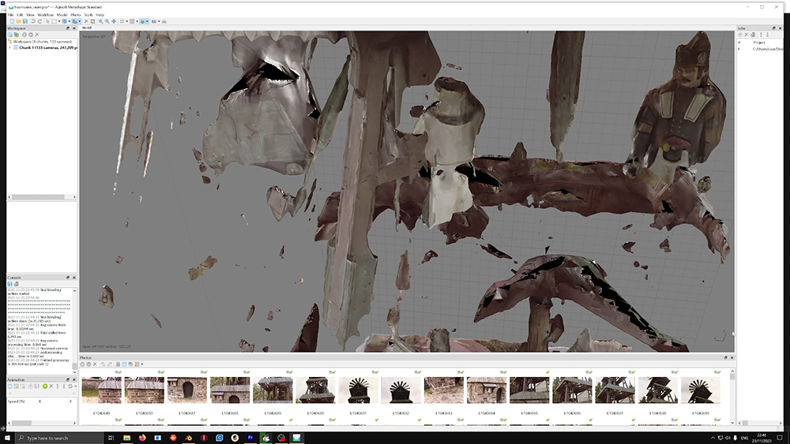Open the Workflow menu
790x444 pixels.
(45, 14)
